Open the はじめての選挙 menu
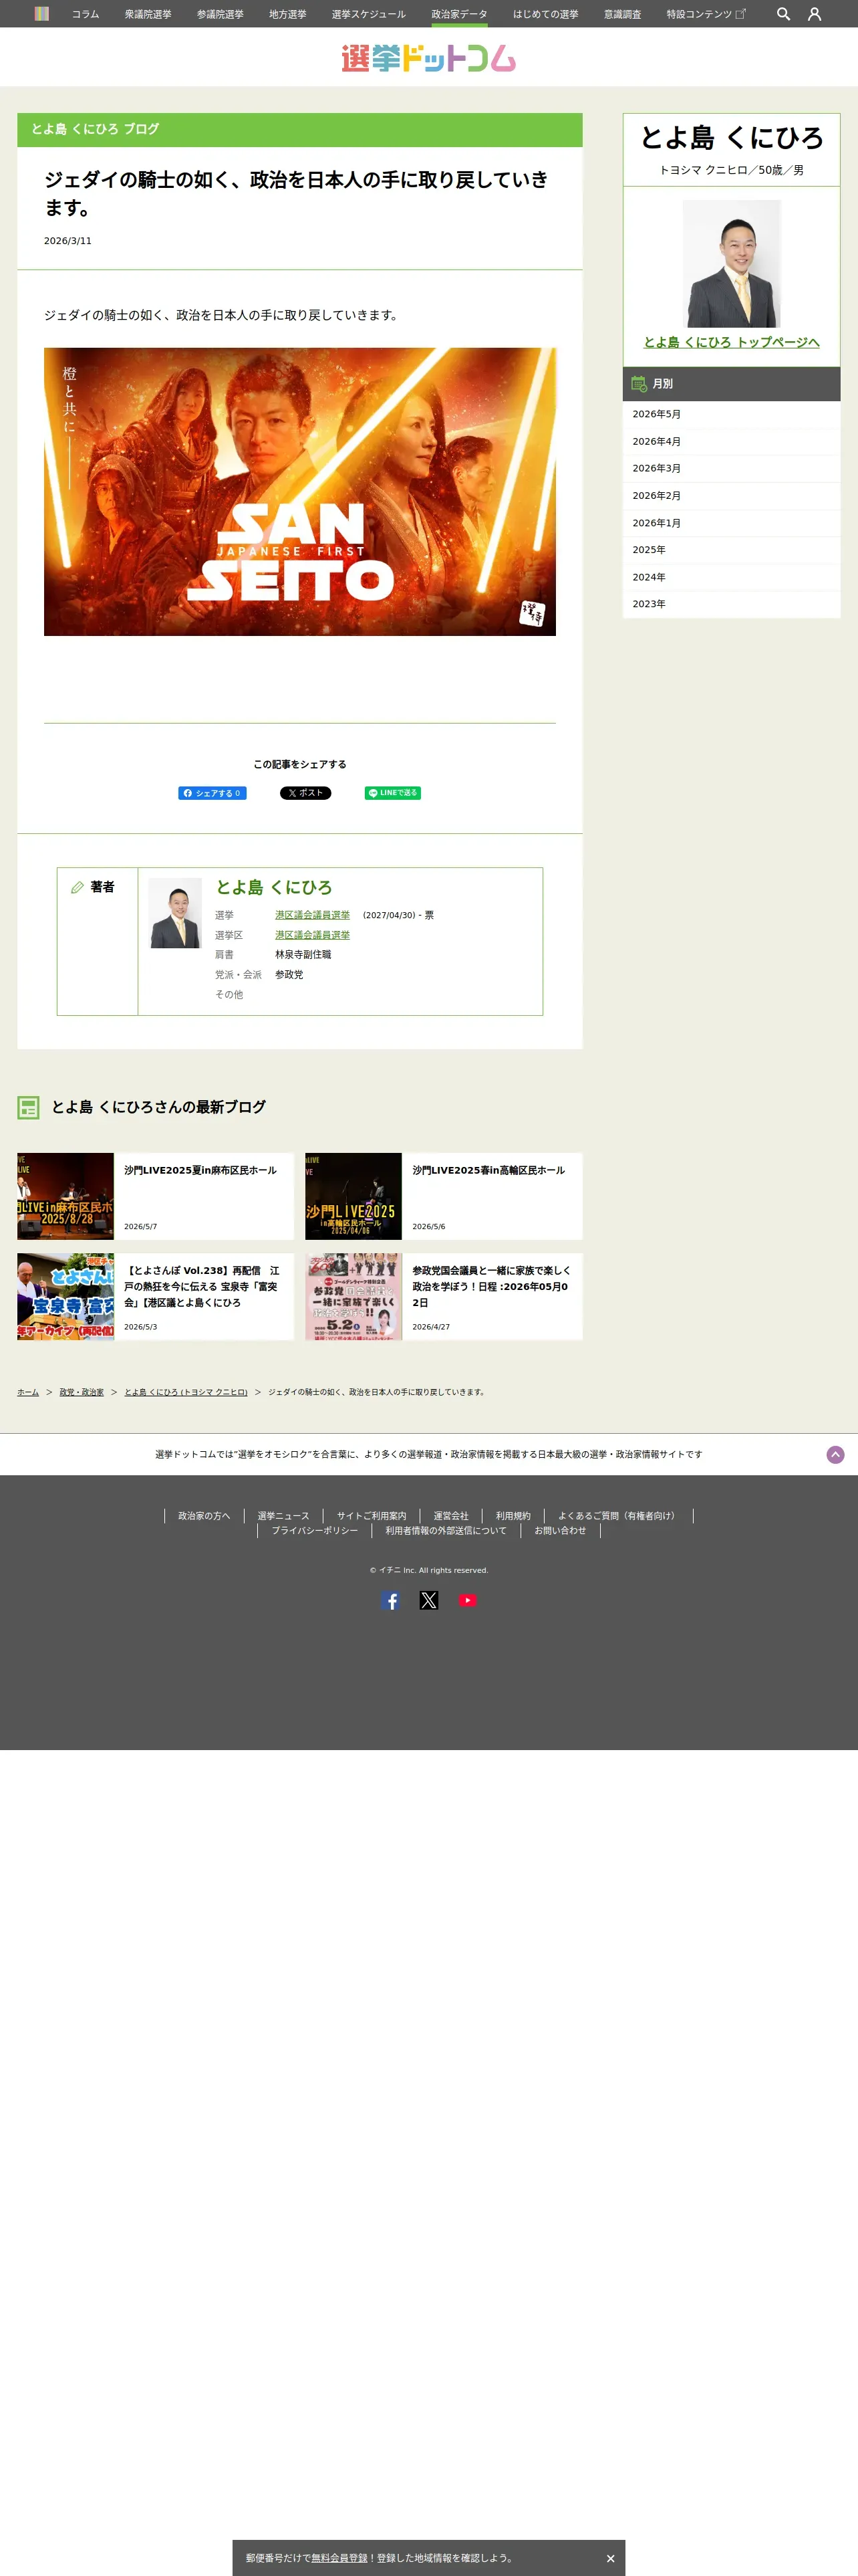The width and height of the screenshot is (858, 2576). [545, 14]
